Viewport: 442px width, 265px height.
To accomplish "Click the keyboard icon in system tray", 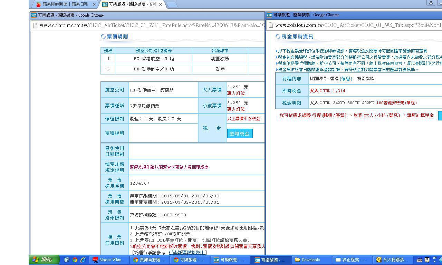I will (420, 260).
